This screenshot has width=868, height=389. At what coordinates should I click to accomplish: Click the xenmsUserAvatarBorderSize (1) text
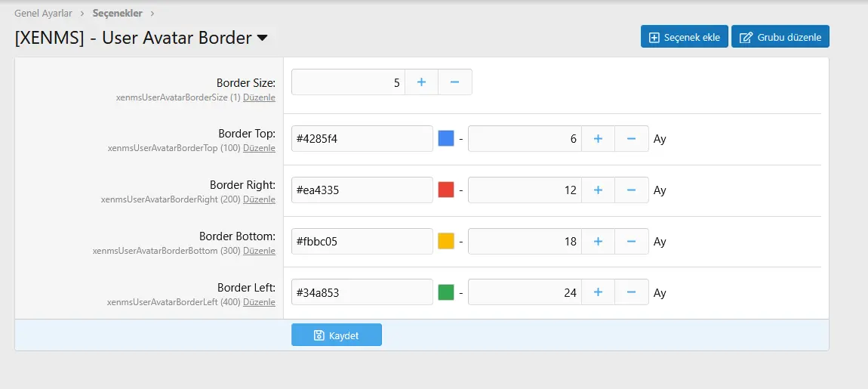(178, 97)
